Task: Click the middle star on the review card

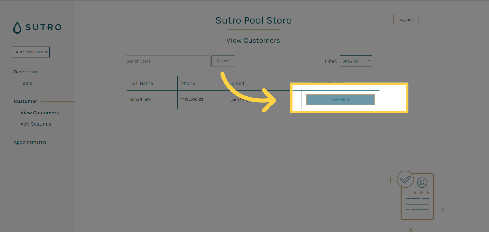Action: pyautogui.click(x=421, y=192)
